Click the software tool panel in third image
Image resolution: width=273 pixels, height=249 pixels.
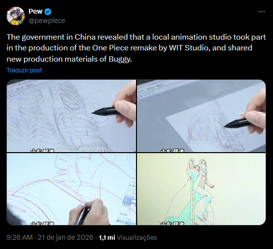coord(129,200)
